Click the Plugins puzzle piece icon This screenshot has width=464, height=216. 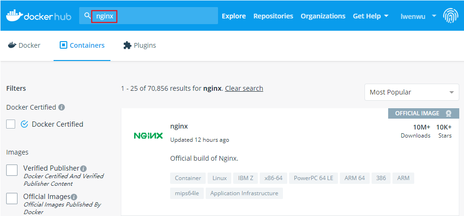tap(127, 45)
